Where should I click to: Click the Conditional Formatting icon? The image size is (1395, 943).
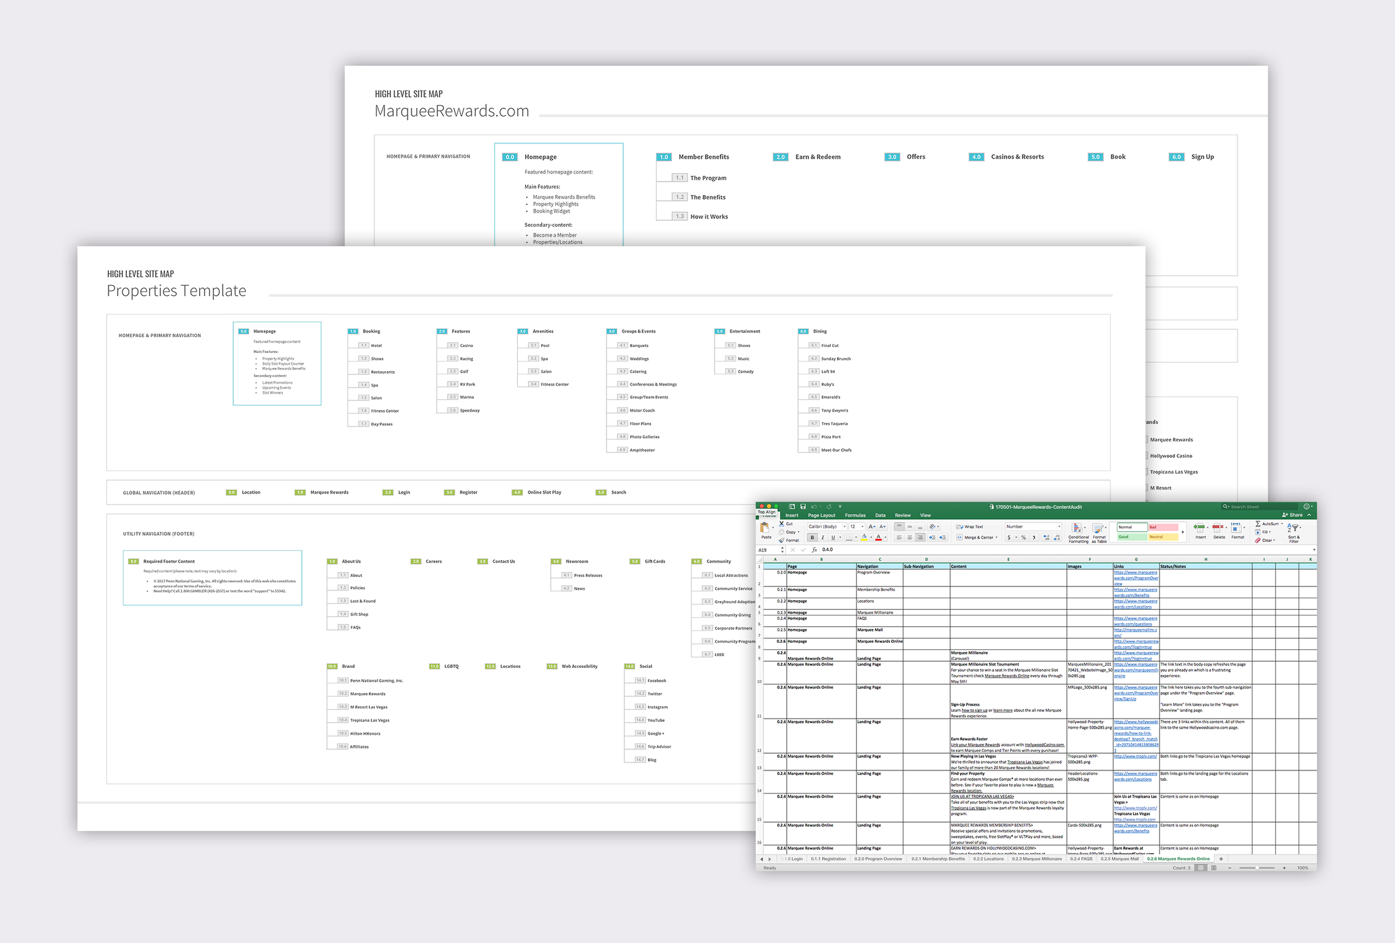point(1077,528)
